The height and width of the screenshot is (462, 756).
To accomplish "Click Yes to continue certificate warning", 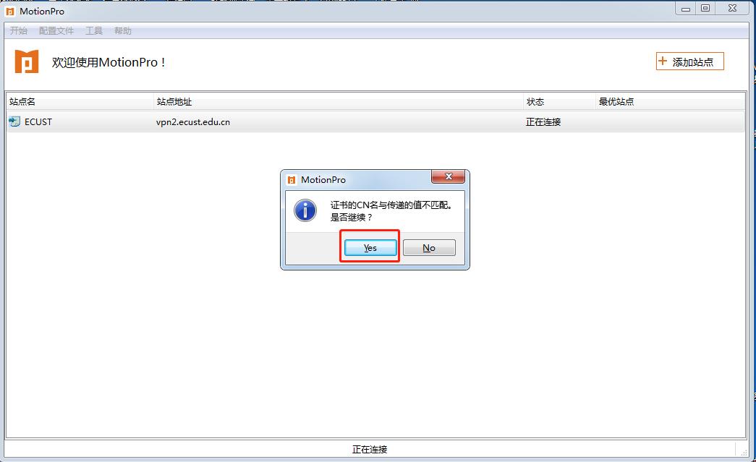I will (x=370, y=247).
